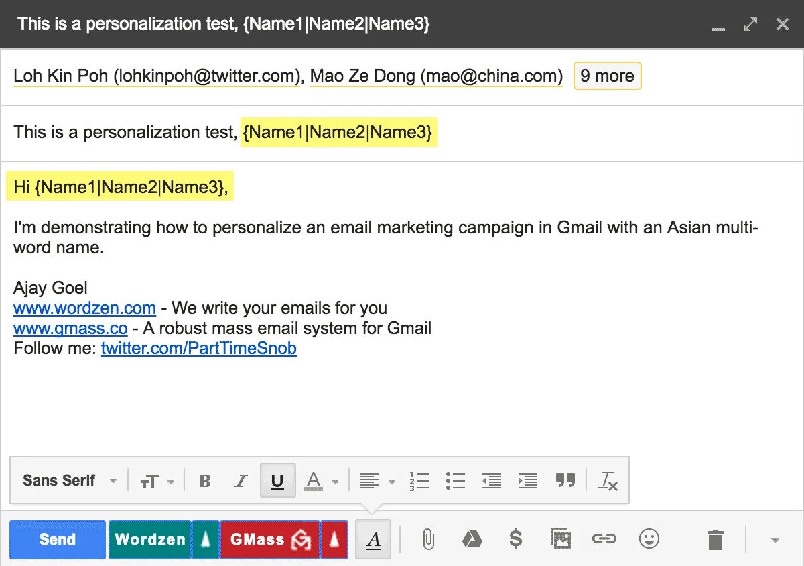804x566 pixels.
Task: Select recipient Mao Ze Dong
Action: (x=436, y=76)
